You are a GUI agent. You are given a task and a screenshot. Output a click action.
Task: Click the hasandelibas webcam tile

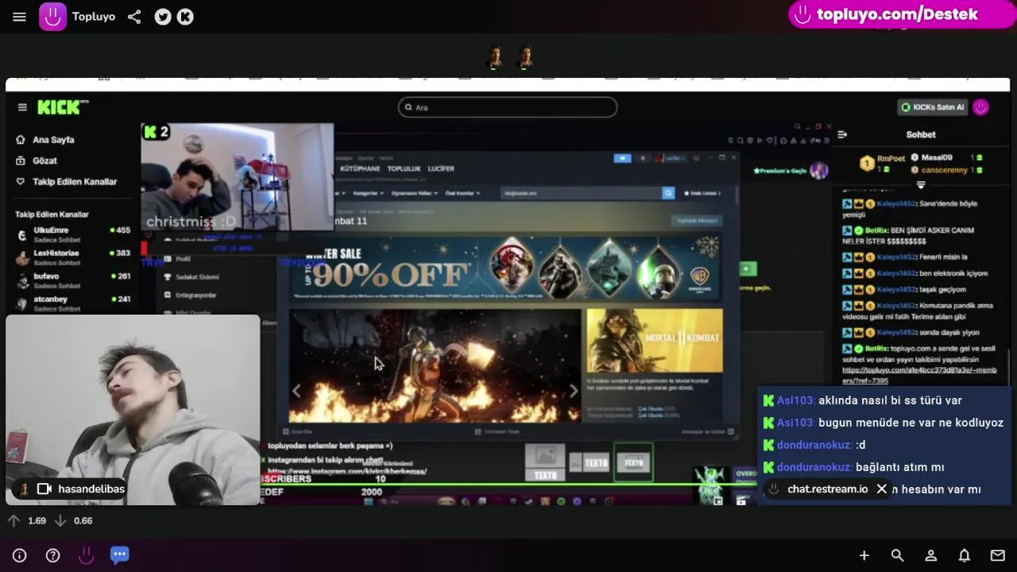click(133, 410)
